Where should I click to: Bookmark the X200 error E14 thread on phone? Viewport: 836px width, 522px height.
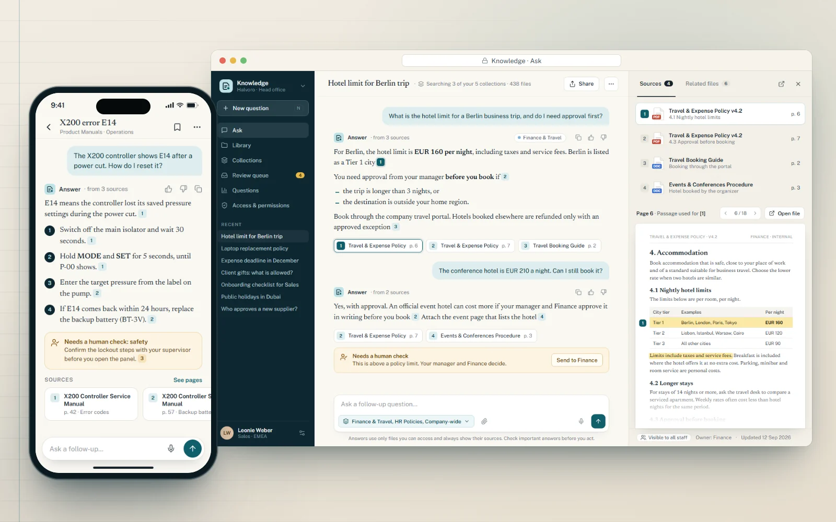[177, 127]
